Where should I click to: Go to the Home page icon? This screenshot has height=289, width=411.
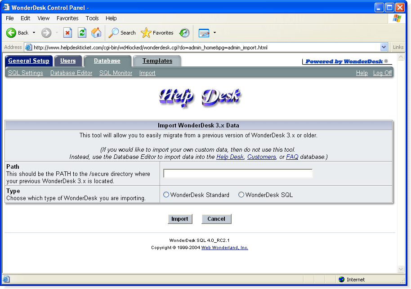[x=96, y=33]
